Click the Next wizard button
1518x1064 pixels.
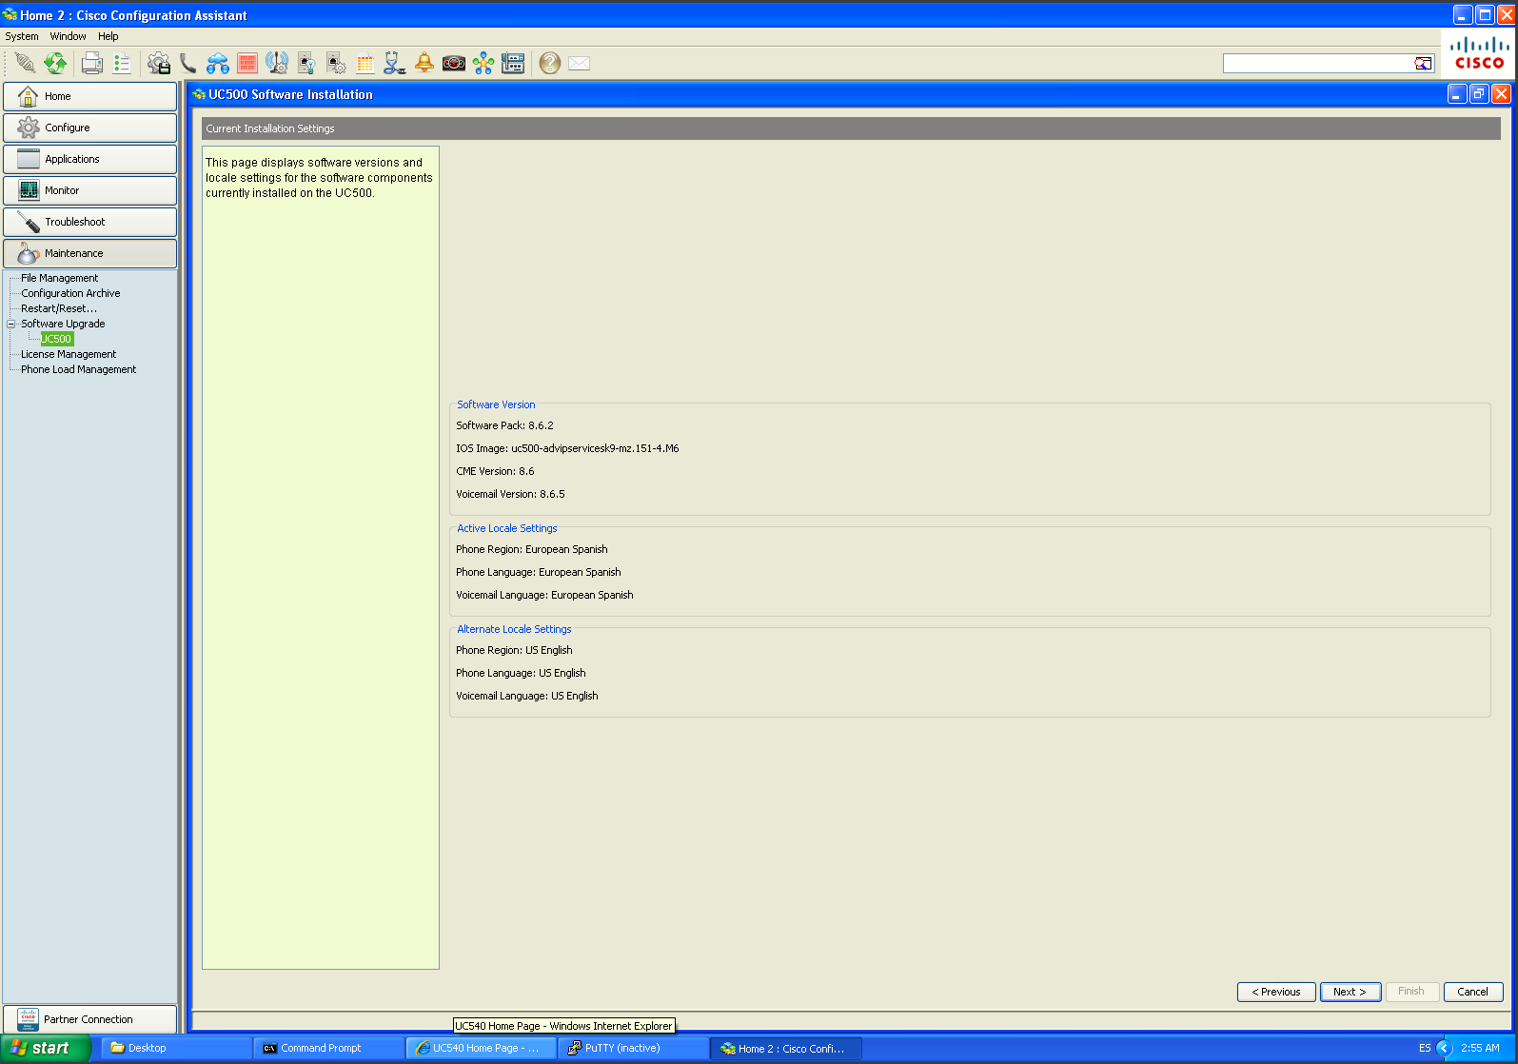(x=1350, y=992)
